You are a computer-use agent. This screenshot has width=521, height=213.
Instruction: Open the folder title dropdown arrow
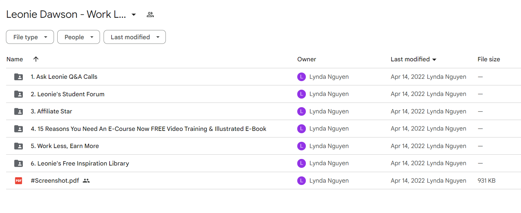tap(134, 15)
